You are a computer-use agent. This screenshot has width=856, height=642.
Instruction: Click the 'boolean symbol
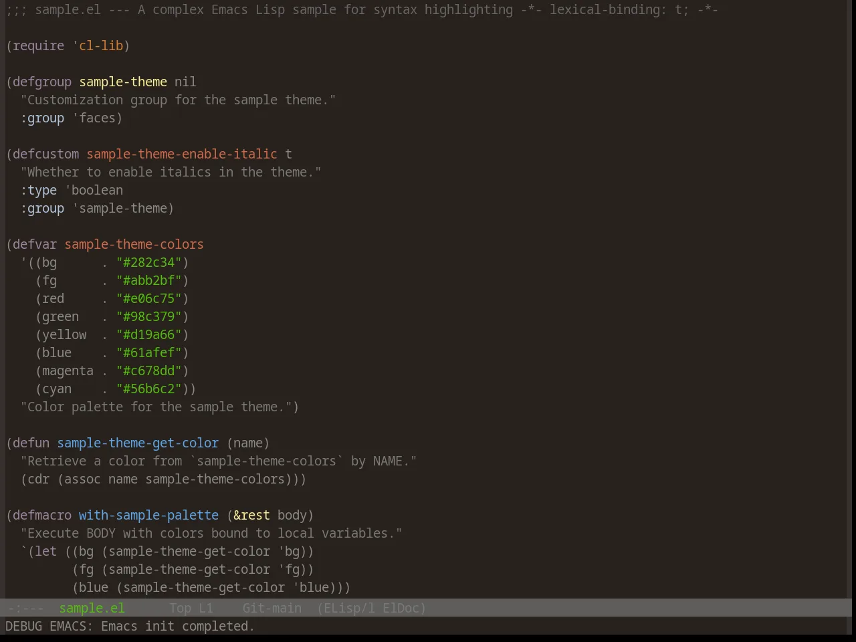[x=94, y=190]
